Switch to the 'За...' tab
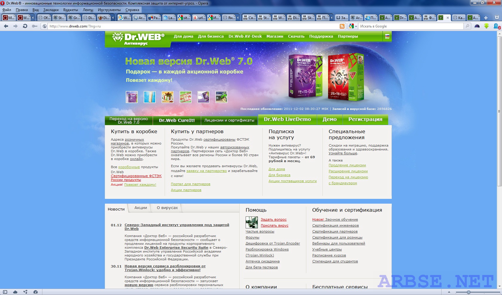This screenshot has width=502, height=295. pyautogui.click(x=342, y=18)
